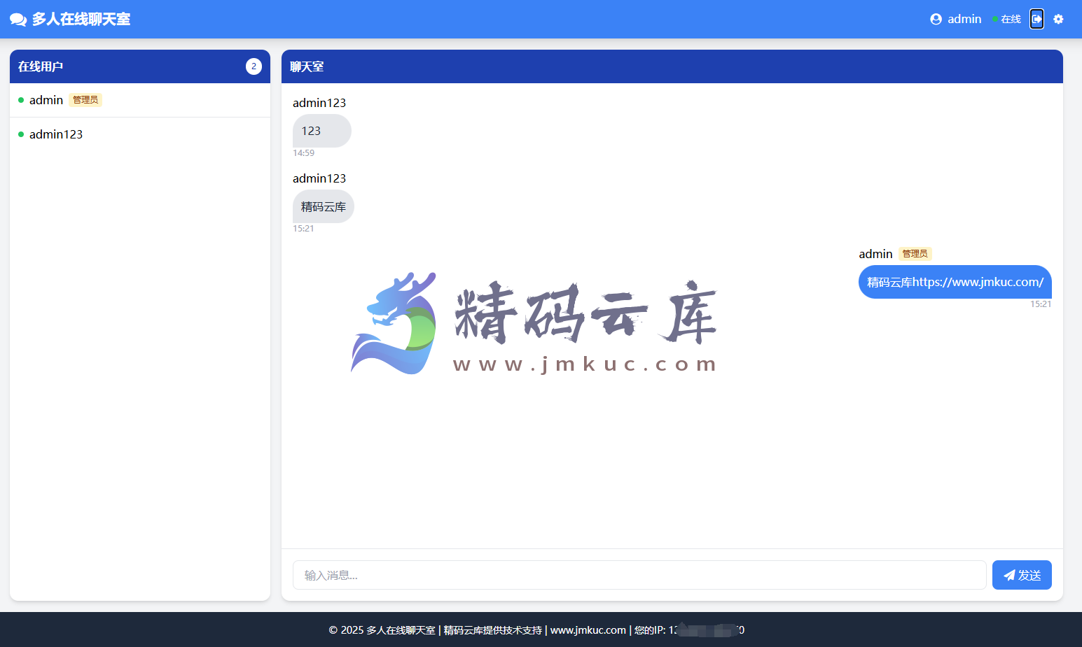Click the 管理员 badge in chat message

[915, 254]
